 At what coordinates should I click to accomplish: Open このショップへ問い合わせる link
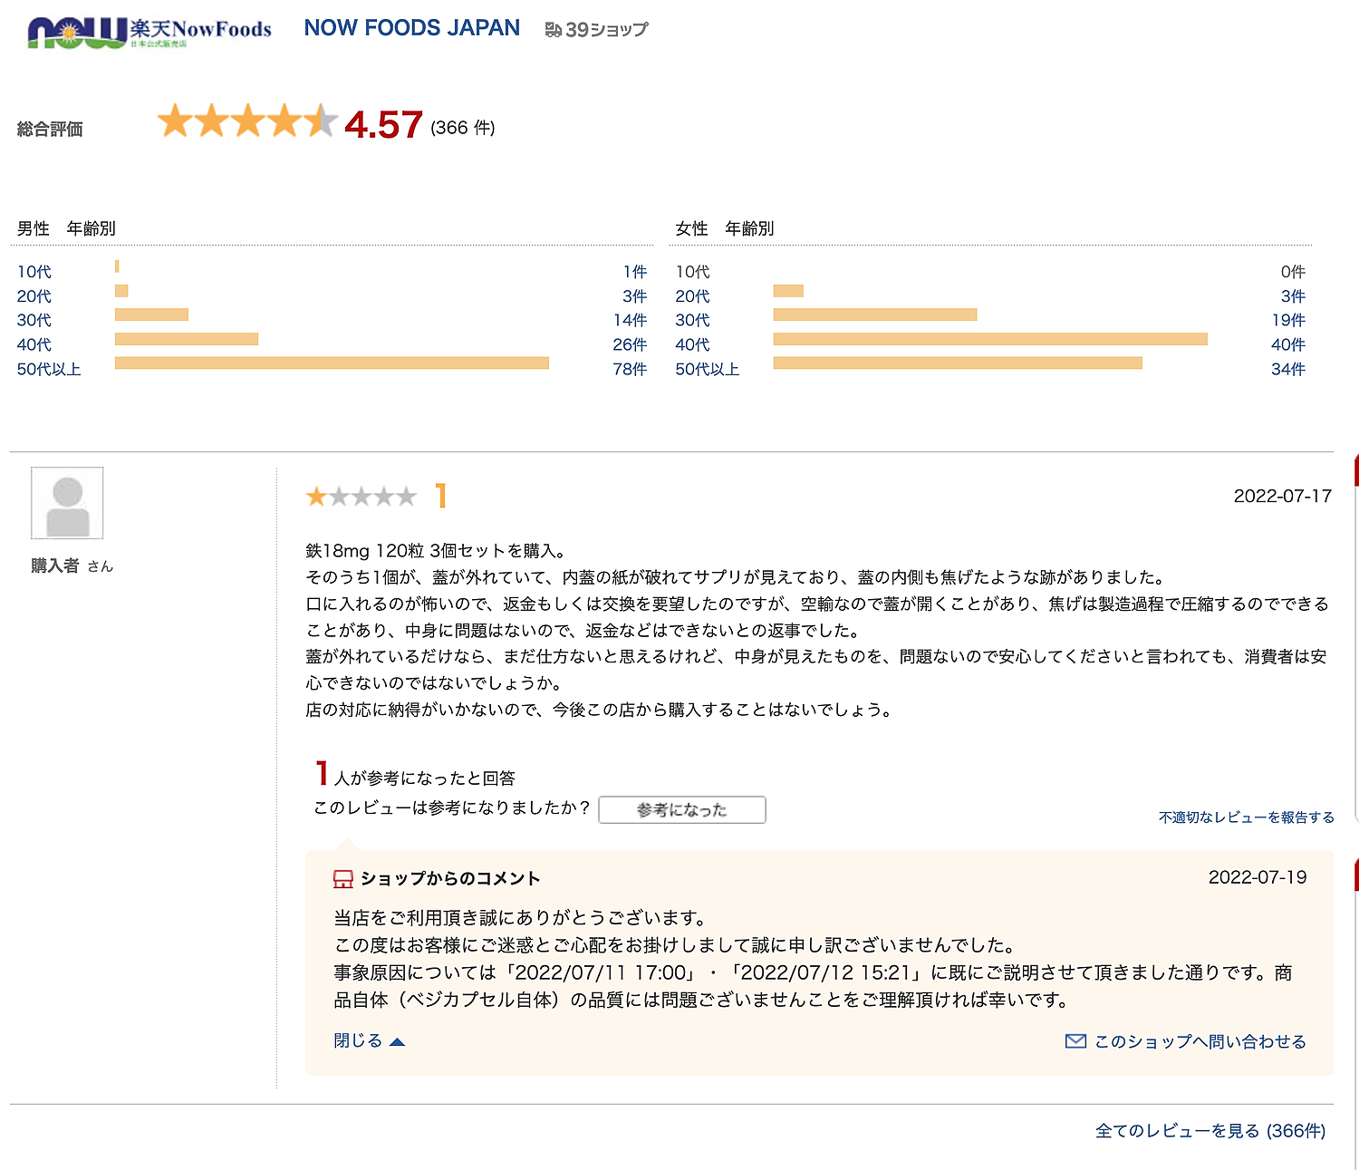(1200, 1041)
